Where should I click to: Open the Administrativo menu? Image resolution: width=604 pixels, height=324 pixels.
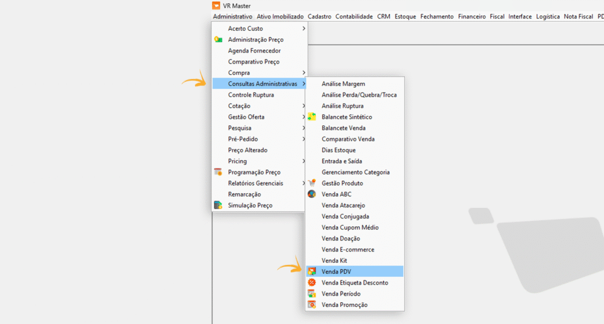(x=232, y=16)
